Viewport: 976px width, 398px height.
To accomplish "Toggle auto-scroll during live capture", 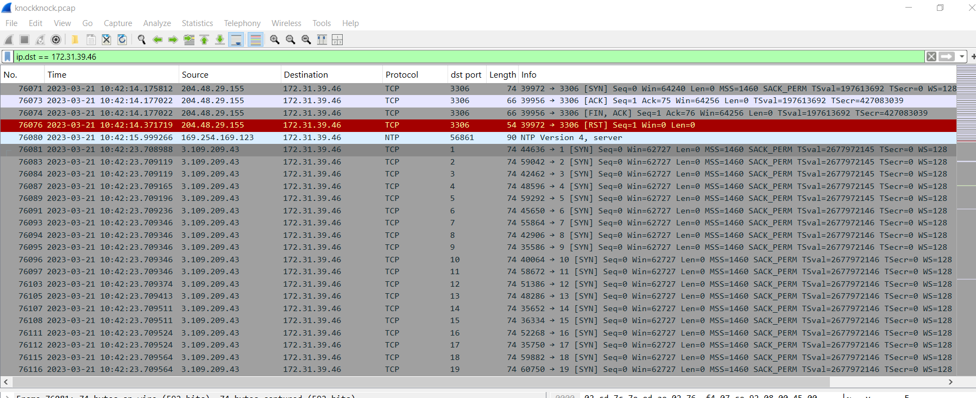I will pos(236,40).
